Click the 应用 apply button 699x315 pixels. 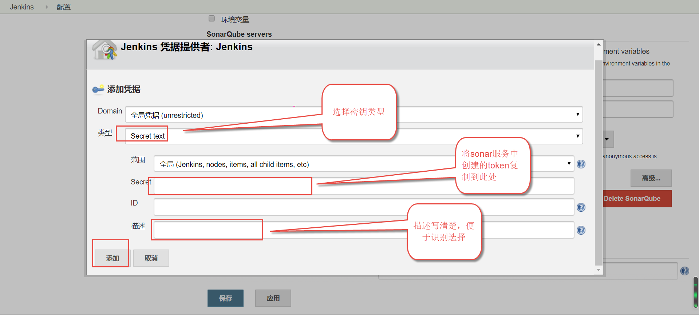click(273, 298)
